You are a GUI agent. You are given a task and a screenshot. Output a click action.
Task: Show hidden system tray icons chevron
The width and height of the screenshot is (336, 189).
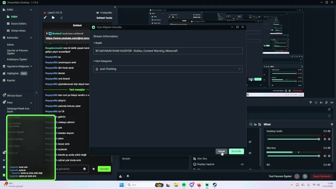(x=291, y=185)
